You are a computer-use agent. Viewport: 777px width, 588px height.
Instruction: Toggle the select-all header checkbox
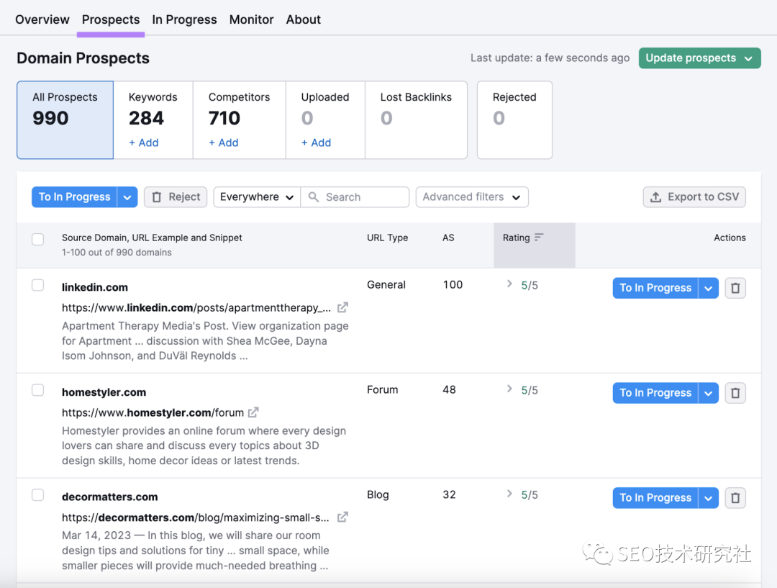coord(38,239)
